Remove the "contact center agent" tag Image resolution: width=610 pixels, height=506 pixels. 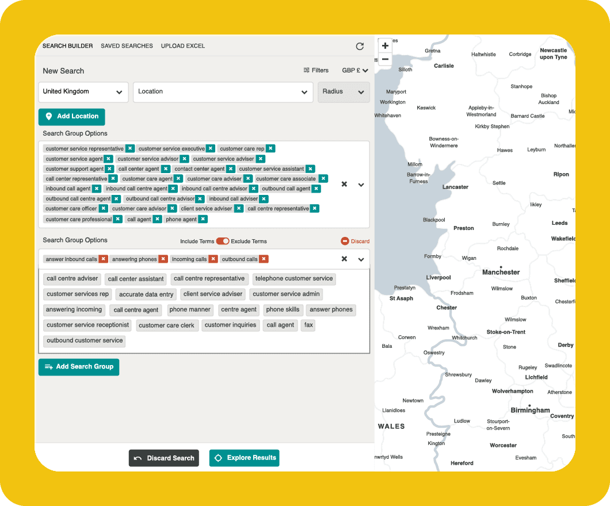(x=231, y=168)
